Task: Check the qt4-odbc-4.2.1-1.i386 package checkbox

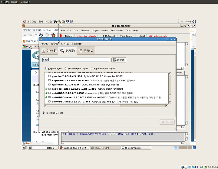Action: (x=49, y=84)
